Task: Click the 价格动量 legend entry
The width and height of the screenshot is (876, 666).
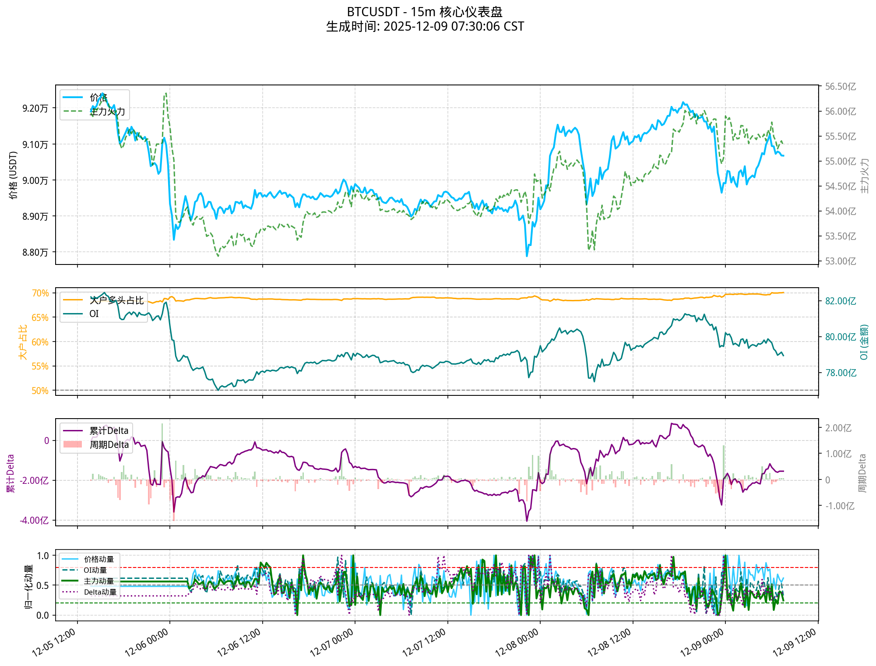Action: [99, 559]
